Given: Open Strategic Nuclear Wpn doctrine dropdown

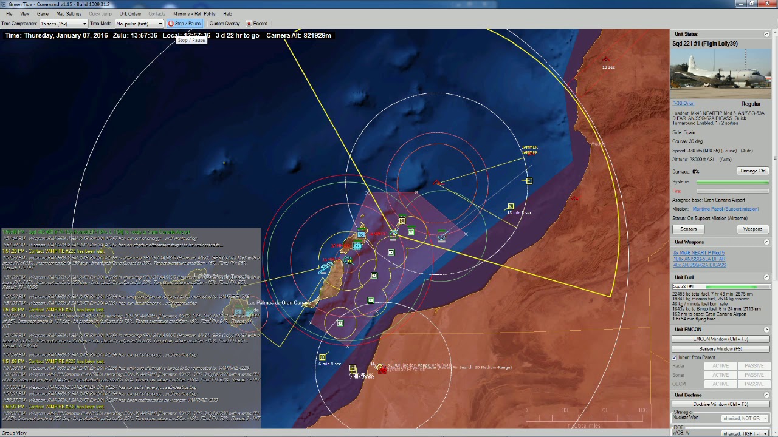Looking at the screenshot, I should coord(745,418).
